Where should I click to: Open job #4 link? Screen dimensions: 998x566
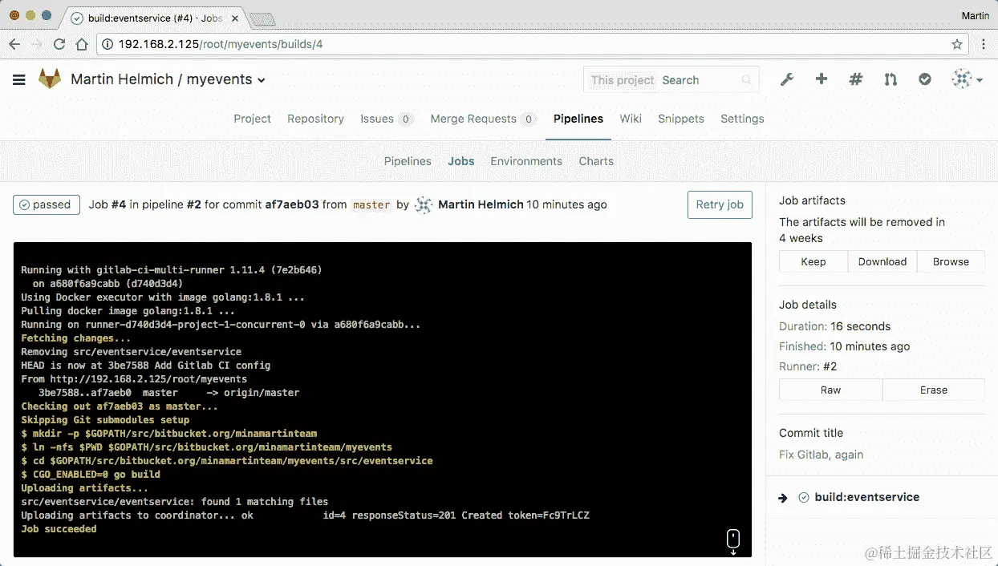119,204
